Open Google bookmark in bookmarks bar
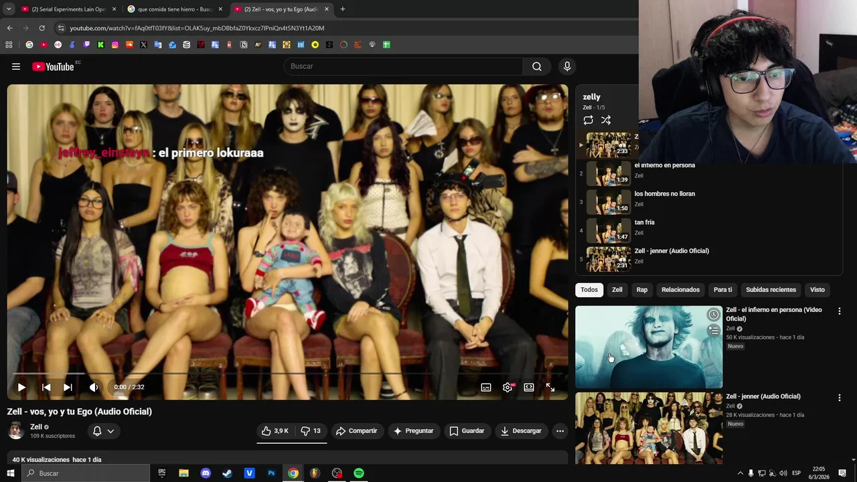 click(29, 45)
